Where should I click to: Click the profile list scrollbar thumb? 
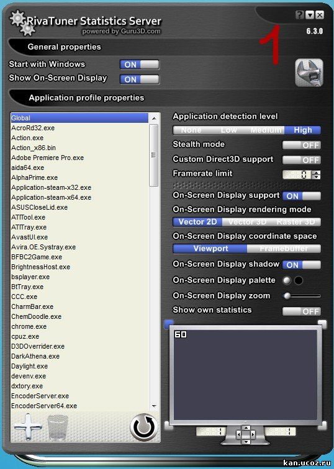(153, 156)
